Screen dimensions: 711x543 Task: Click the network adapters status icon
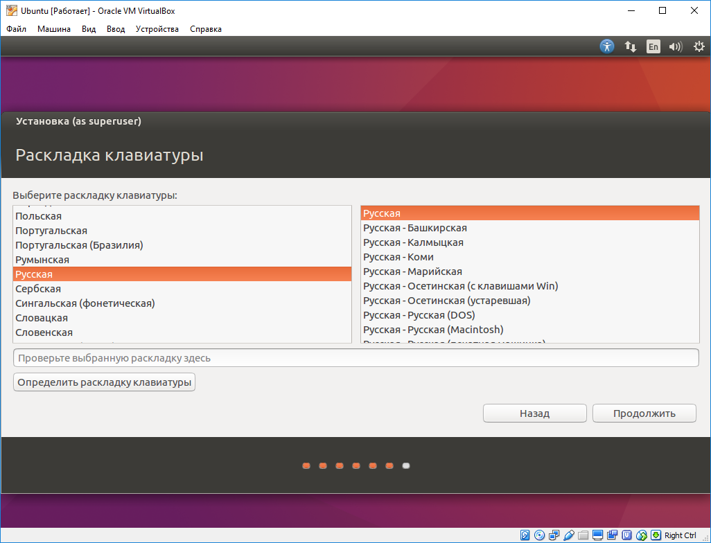tap(554, 535)
